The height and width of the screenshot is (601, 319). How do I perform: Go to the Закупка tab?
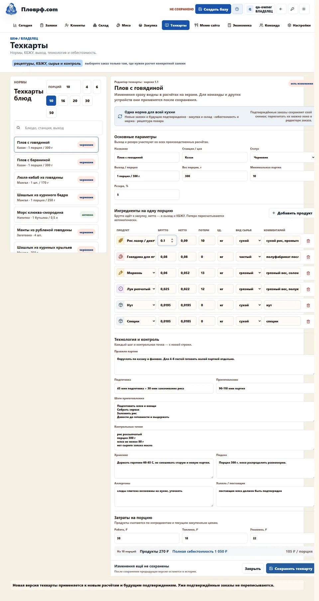click(x=148, y=25)
